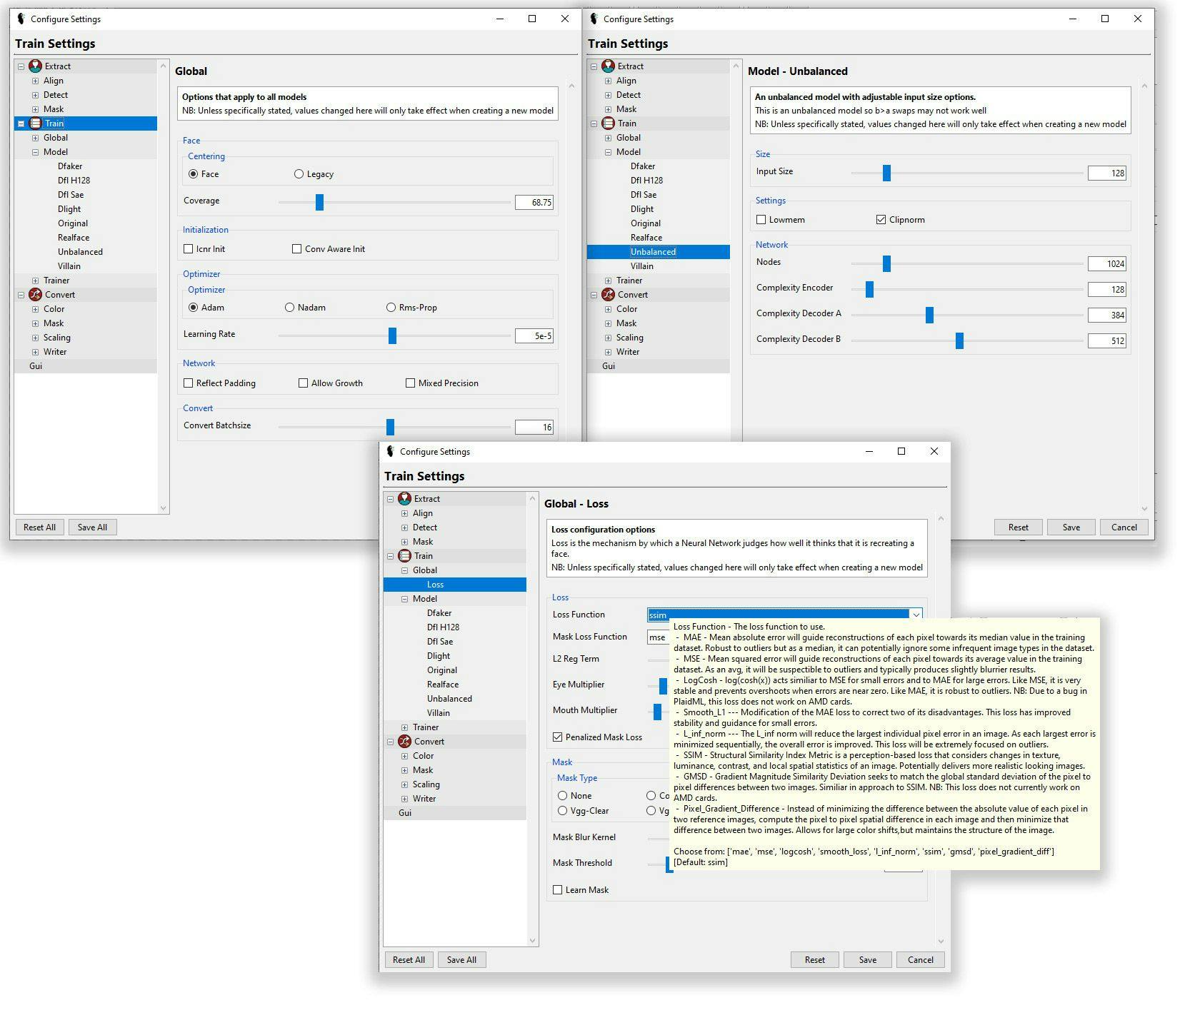1180x1020 pixels.
Task: Select Villain model in the left window tree
Action: (69, 266)
